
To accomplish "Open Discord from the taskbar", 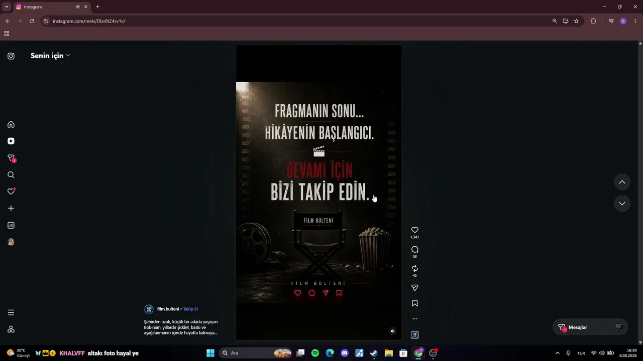I will pyautogui.click(x=345, y=353).
